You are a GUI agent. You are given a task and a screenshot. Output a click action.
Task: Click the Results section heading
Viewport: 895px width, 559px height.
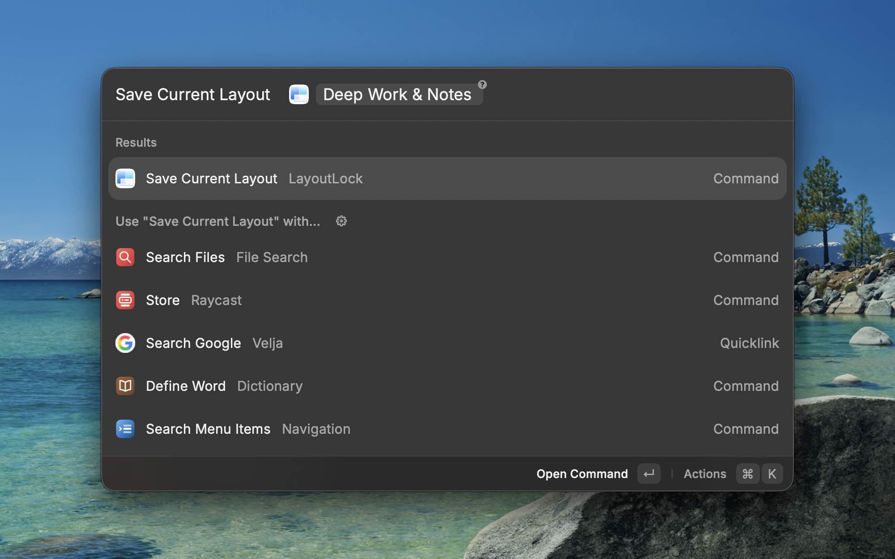pos(136,142)
